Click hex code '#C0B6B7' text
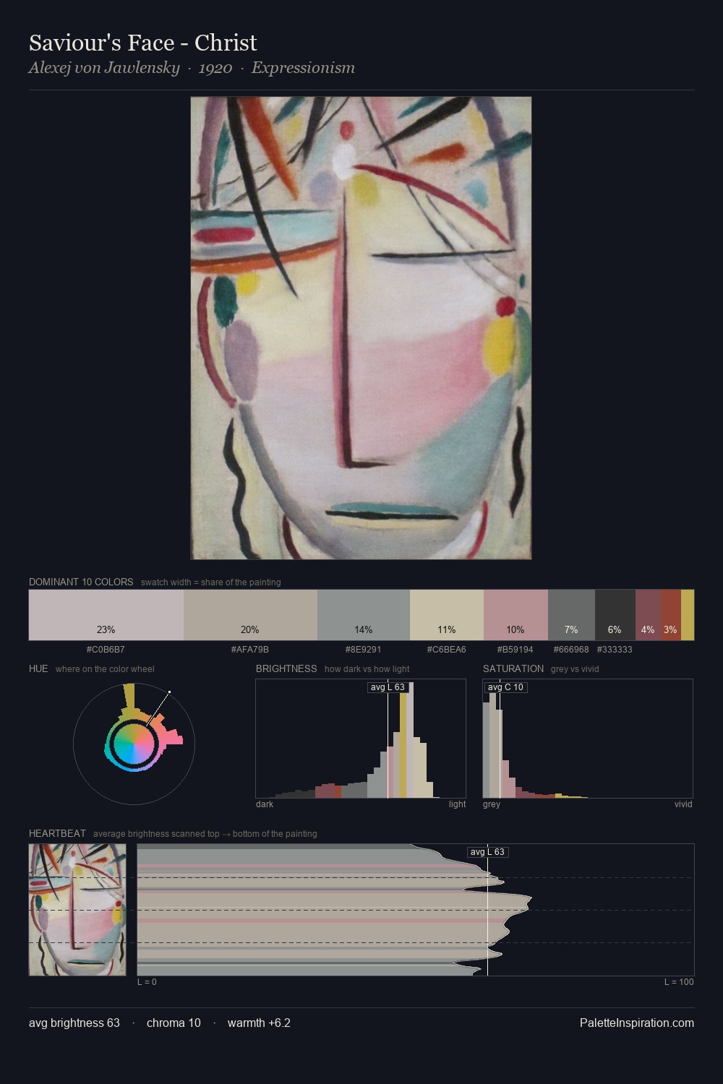Image resolution: width=723 pixels, height=1084 pixels. (x=106, y=649)
